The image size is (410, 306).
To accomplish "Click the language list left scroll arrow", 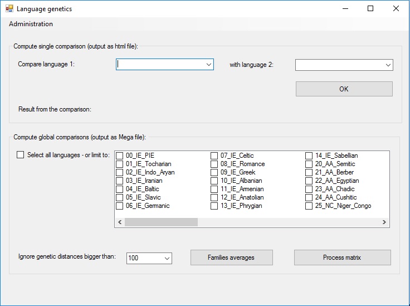I will (x=120, y=222).
